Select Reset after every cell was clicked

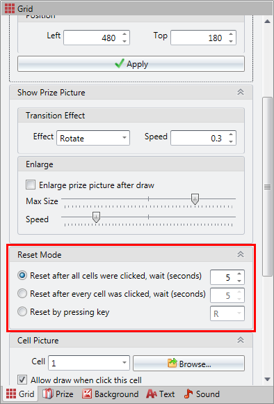pos(22,293)
